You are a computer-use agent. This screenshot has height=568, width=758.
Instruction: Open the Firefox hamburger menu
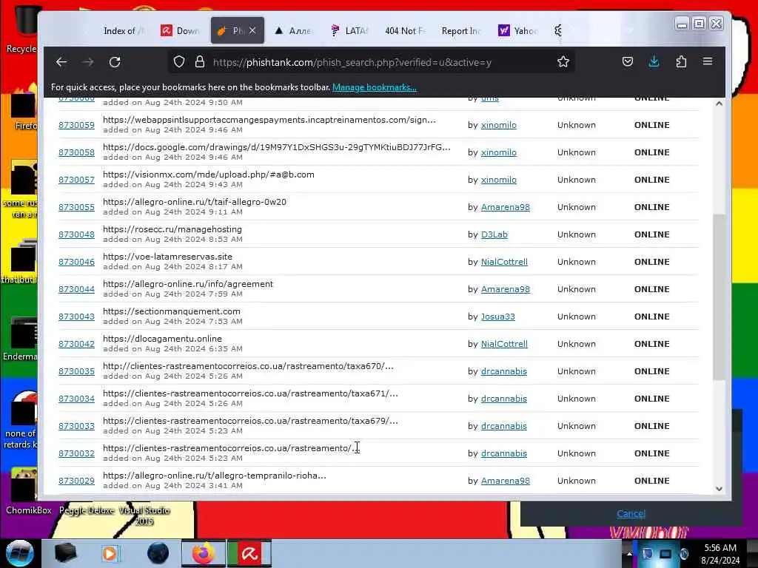pyautogui.click(x=708, y=61)
